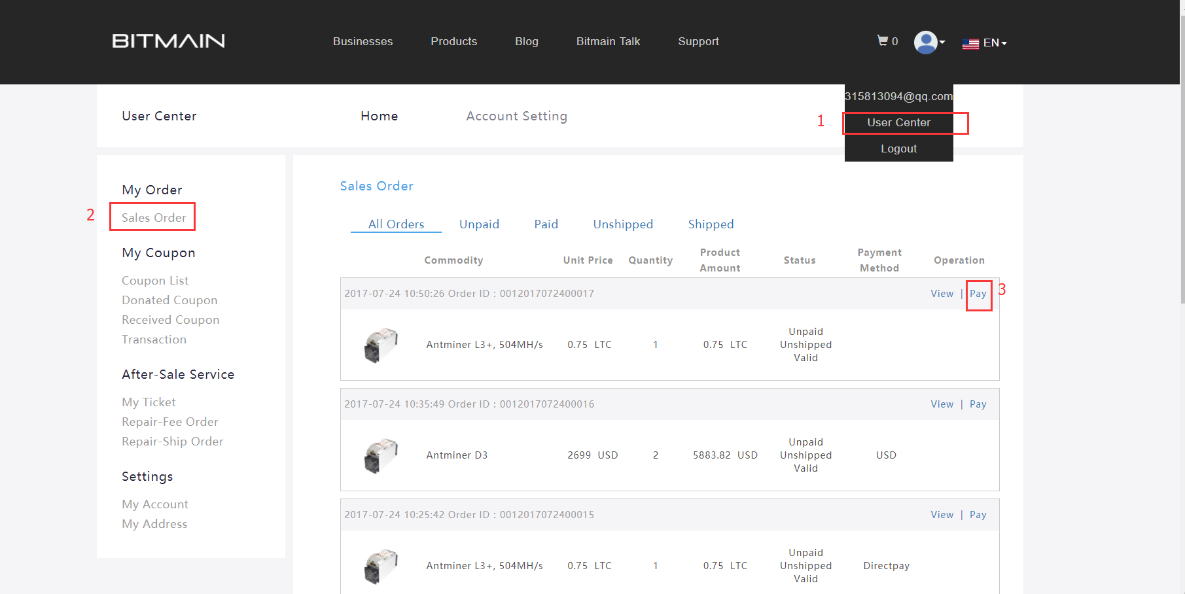The height and width of the screenshot is (594, 1185).
Task: Open My Address settings link
Action: (154, 523)
